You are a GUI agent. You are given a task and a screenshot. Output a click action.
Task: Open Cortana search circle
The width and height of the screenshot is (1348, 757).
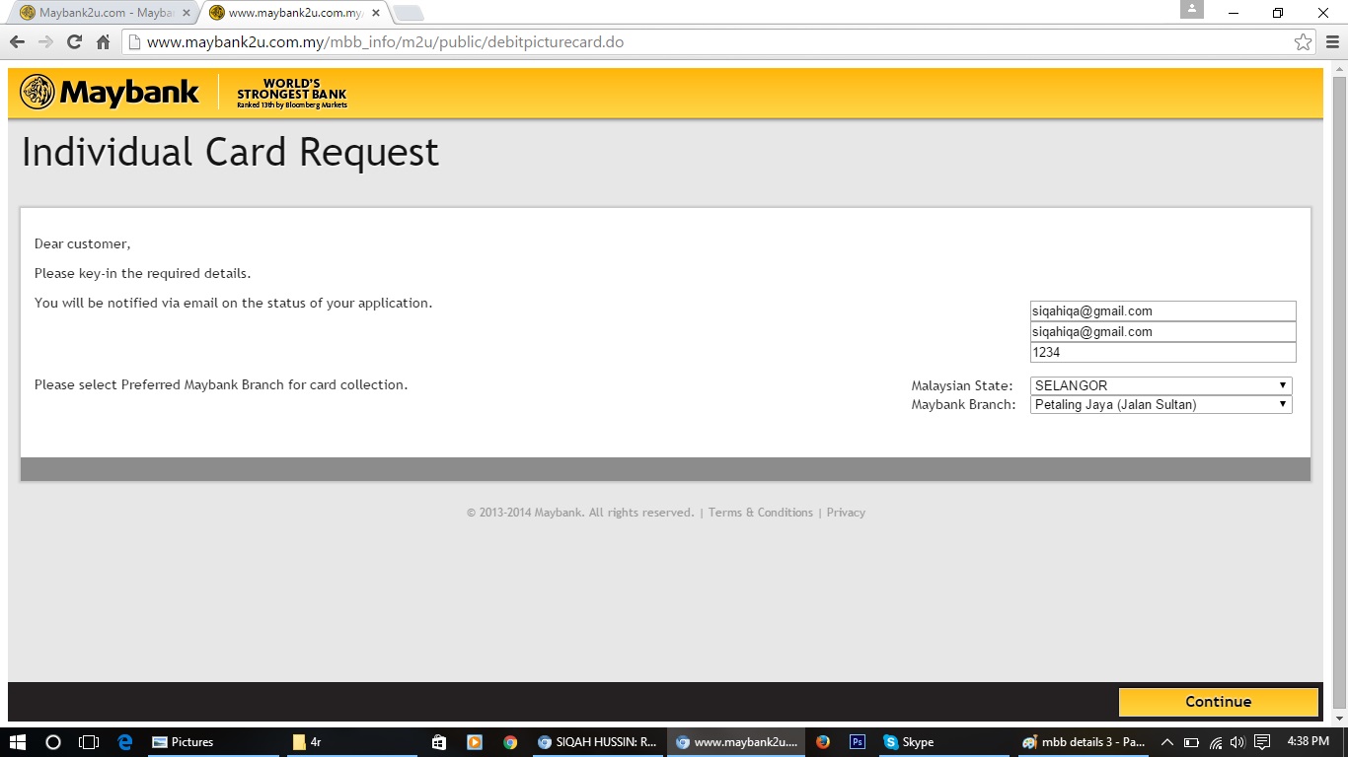tap(53, 742)
